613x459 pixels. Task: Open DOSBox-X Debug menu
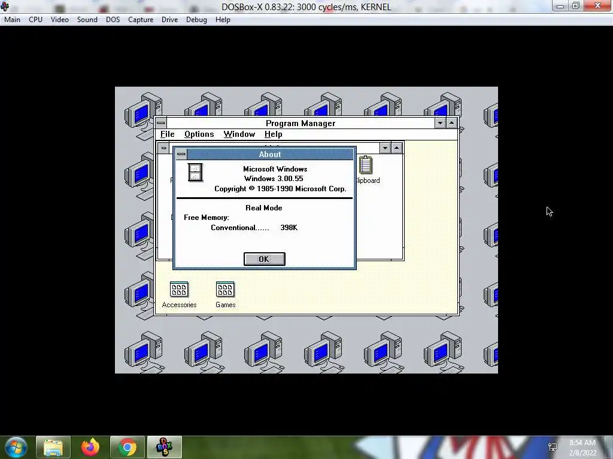(196, 20)
